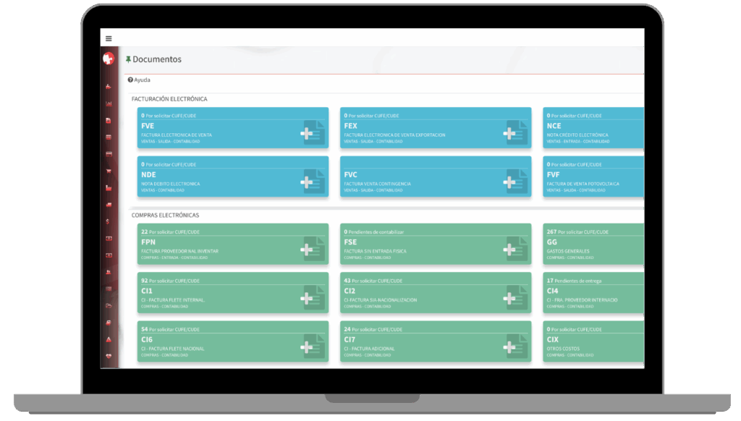Viewport: 741px width, 421px height.
Task: Open the Ayuda help link
Action: click(x=139, y=80)
